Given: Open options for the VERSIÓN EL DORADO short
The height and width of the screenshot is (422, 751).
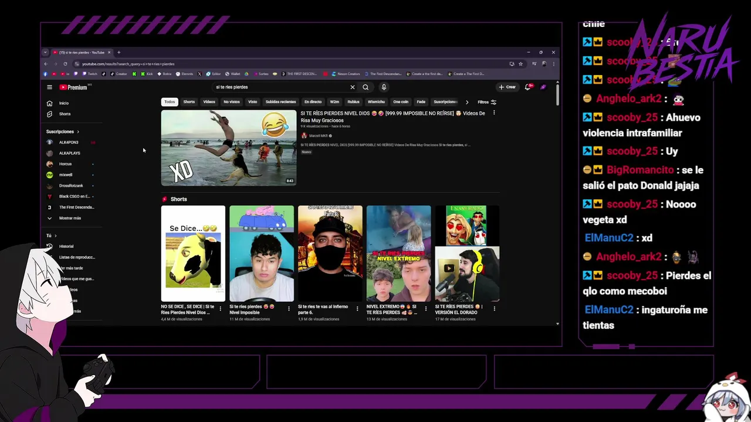Looking at the screenshot, I should [x=495, y=308].
